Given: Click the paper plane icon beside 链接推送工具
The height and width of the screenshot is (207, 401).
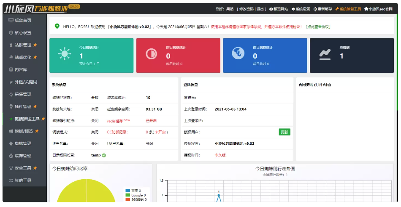Looking at the screenshot, I should coord(11,119).
